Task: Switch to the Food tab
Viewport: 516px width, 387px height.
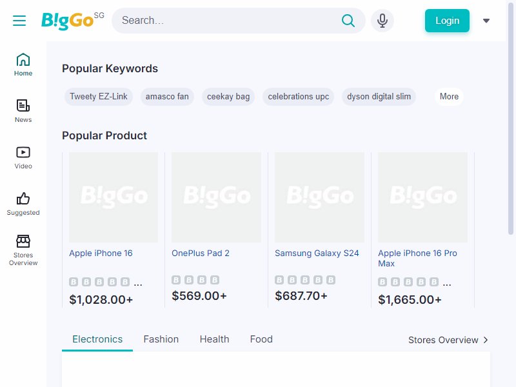Action: 261,339
